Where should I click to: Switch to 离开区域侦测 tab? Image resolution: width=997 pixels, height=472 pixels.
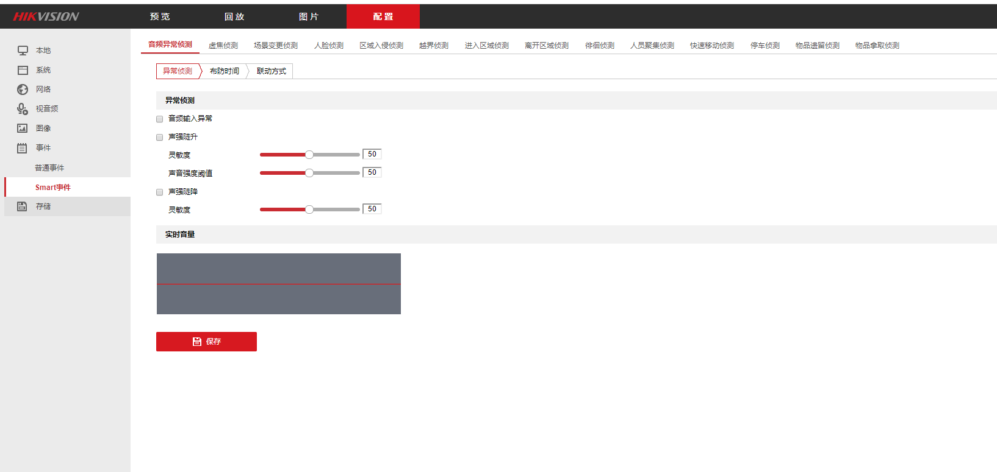pos(547,46)
